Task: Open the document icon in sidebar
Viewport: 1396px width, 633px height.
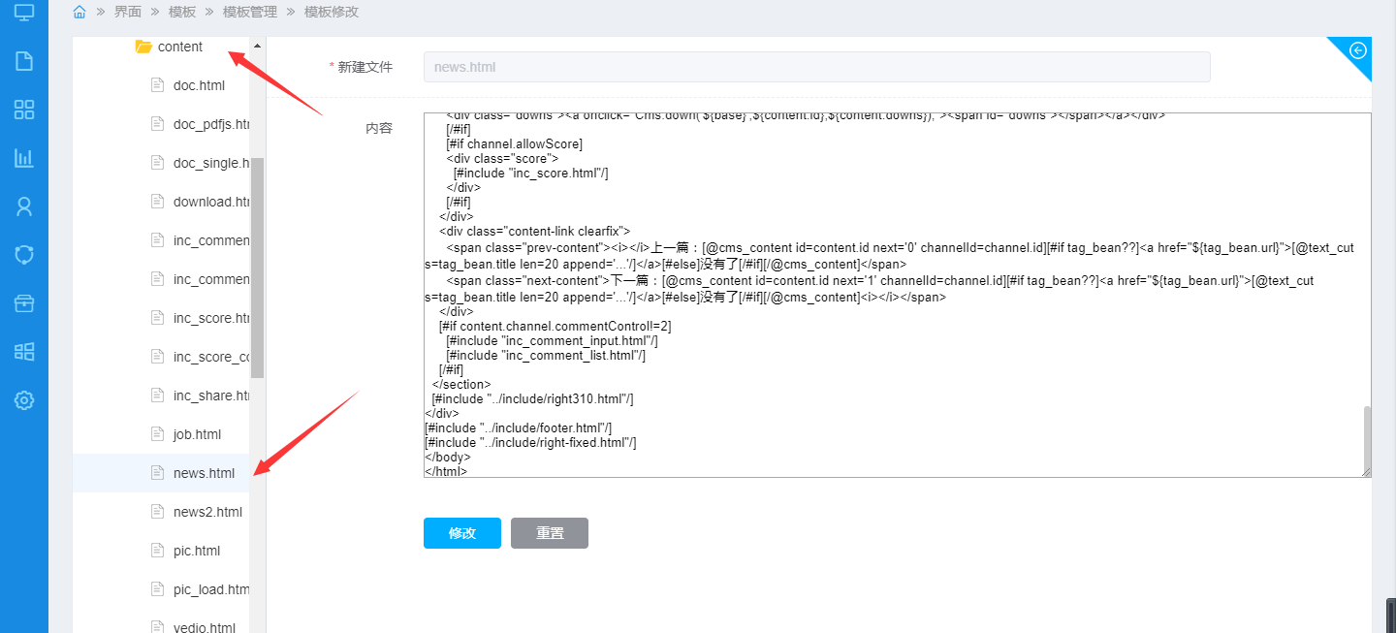Action: click(x=24, y=61)
